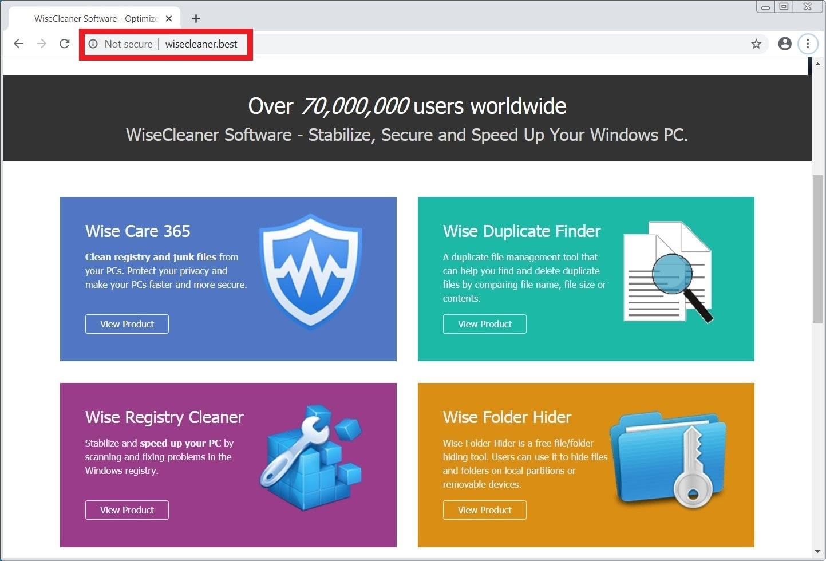Close the WiseCleaner Software tab

click(169, 18)
